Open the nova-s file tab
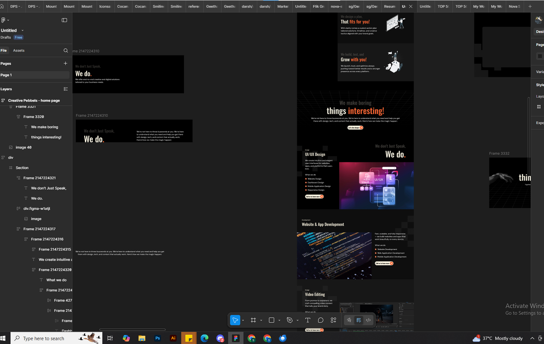 coord(336,6)
